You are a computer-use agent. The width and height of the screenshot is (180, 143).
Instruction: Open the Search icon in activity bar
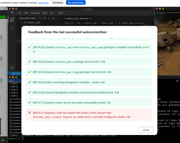12,28
